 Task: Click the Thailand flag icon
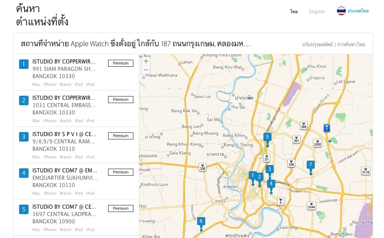click(341, 11)
